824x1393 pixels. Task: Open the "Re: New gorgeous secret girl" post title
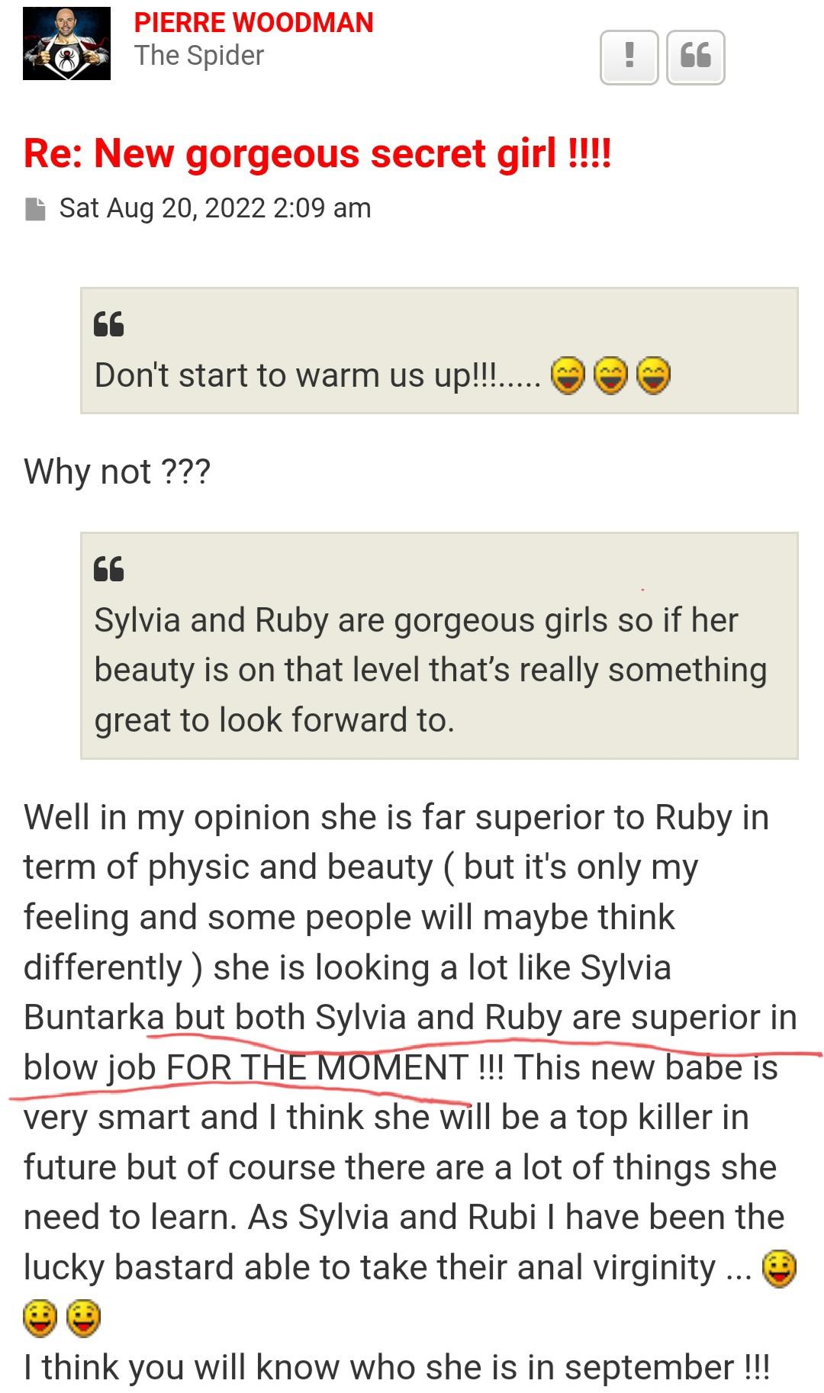(x=317, y=153)
